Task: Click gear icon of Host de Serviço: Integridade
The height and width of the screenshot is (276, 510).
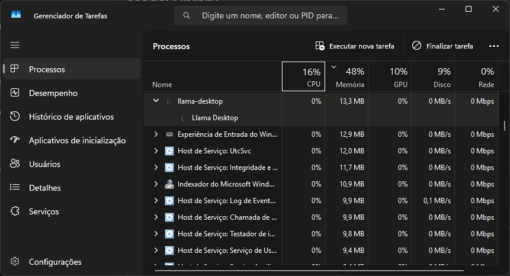Action: (169, 168)
